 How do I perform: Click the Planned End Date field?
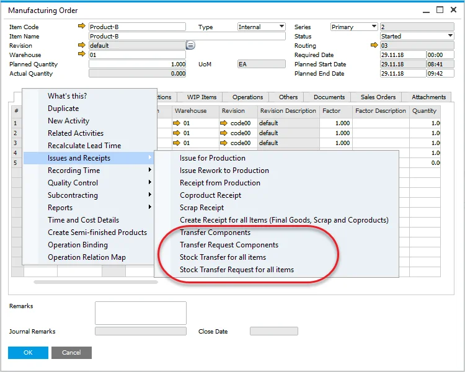403,73
